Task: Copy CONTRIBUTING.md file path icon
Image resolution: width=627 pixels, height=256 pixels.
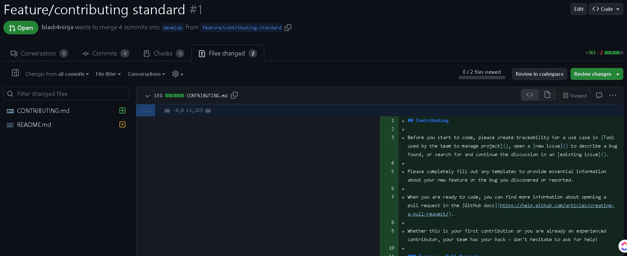Action: point(234,96)
